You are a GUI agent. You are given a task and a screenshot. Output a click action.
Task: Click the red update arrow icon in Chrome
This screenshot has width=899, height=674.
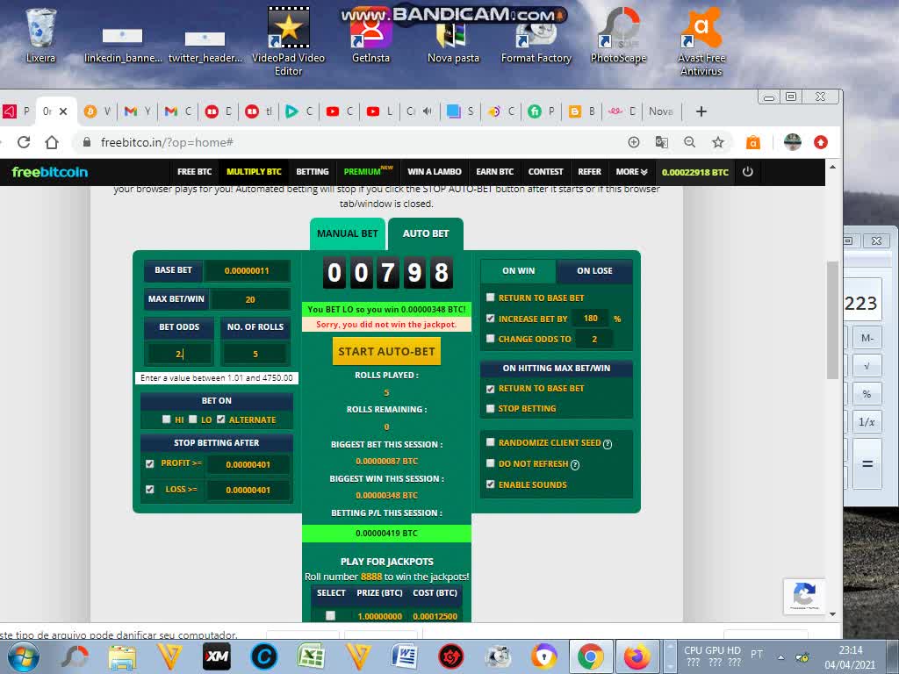coord(821,142)
